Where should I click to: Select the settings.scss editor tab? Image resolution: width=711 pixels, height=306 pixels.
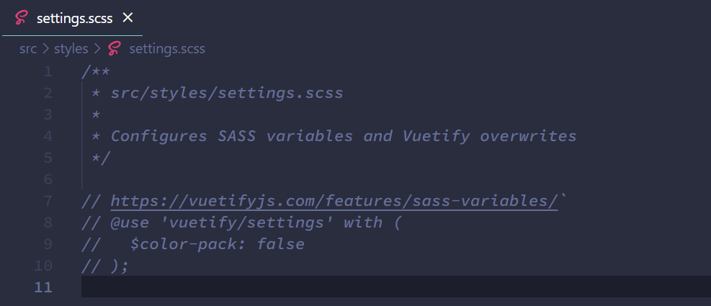pos(74,19)
